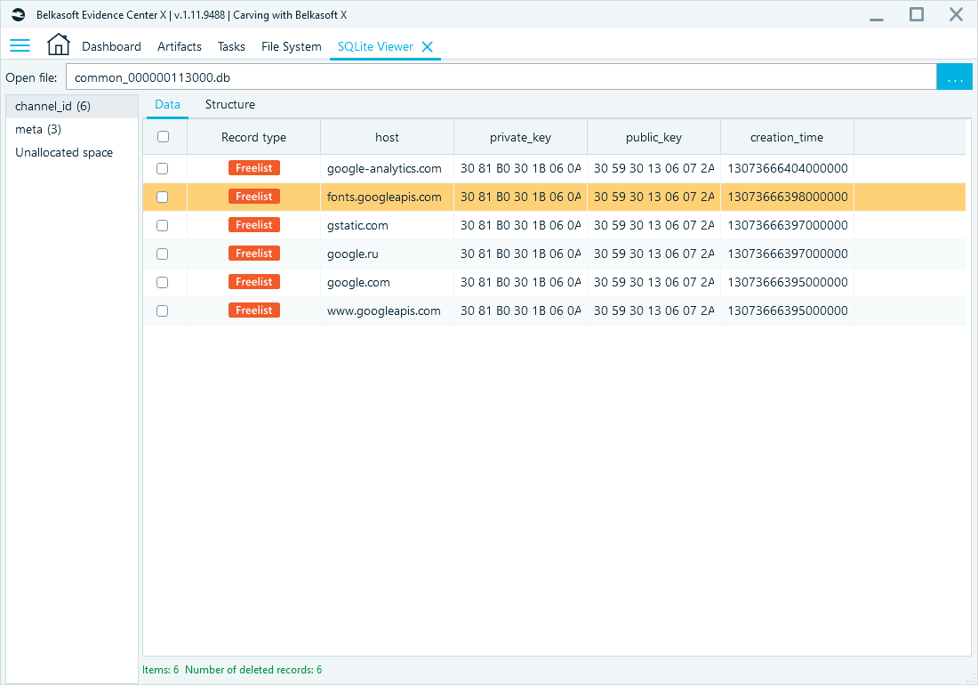
Task: Select the www.googleapis.com host cell
Action: pos(387,310)
